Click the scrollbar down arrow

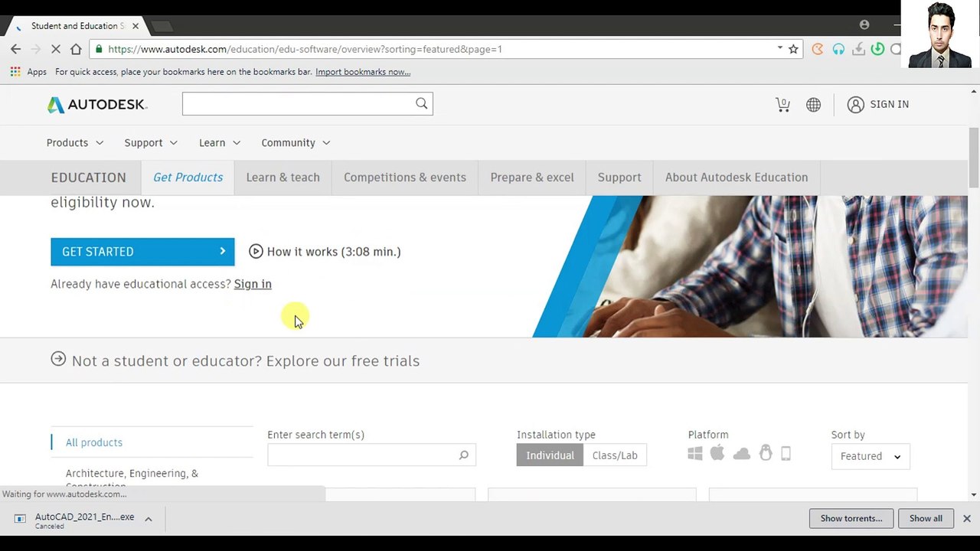tap(974, 494)
